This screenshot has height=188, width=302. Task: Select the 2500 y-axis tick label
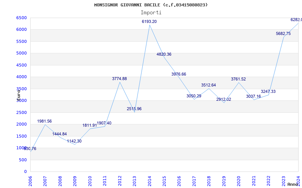tap(22, 112)
